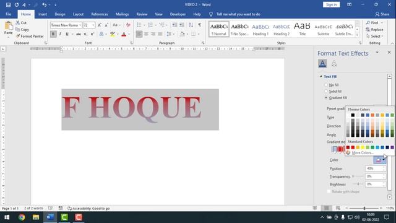Click the Cut scissors icon
396x223 pixels.
(x=18, y=23)
